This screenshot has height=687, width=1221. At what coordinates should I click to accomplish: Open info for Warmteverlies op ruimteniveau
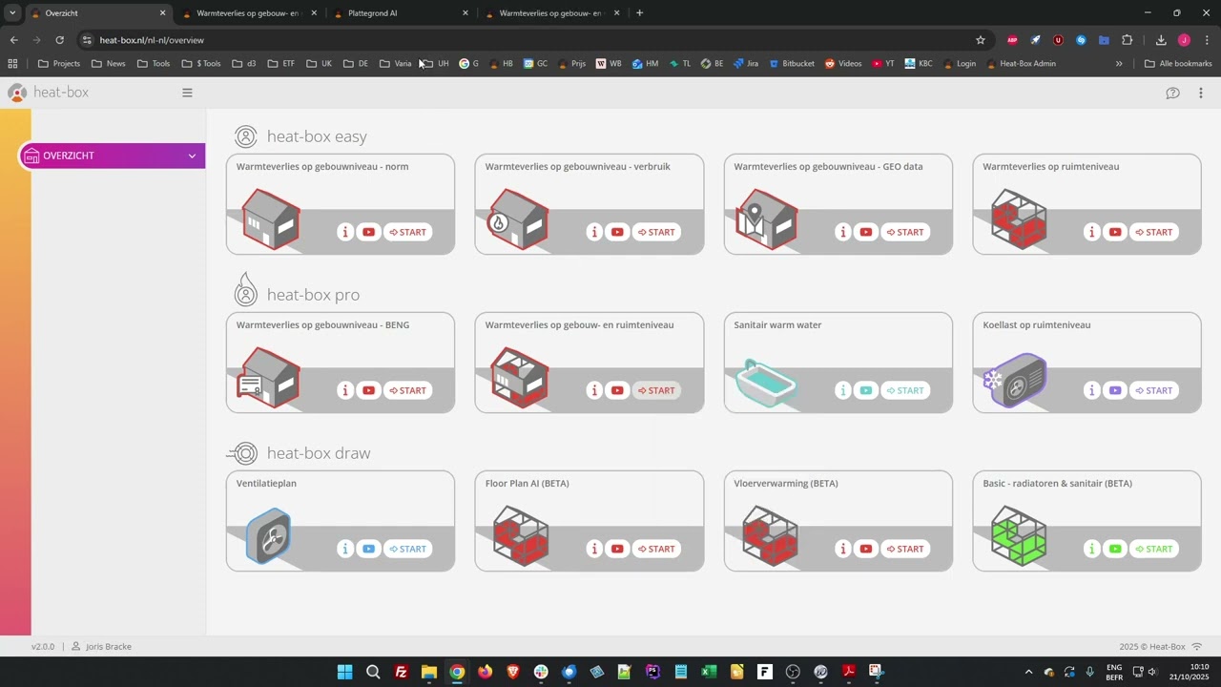coord(1092,232)
